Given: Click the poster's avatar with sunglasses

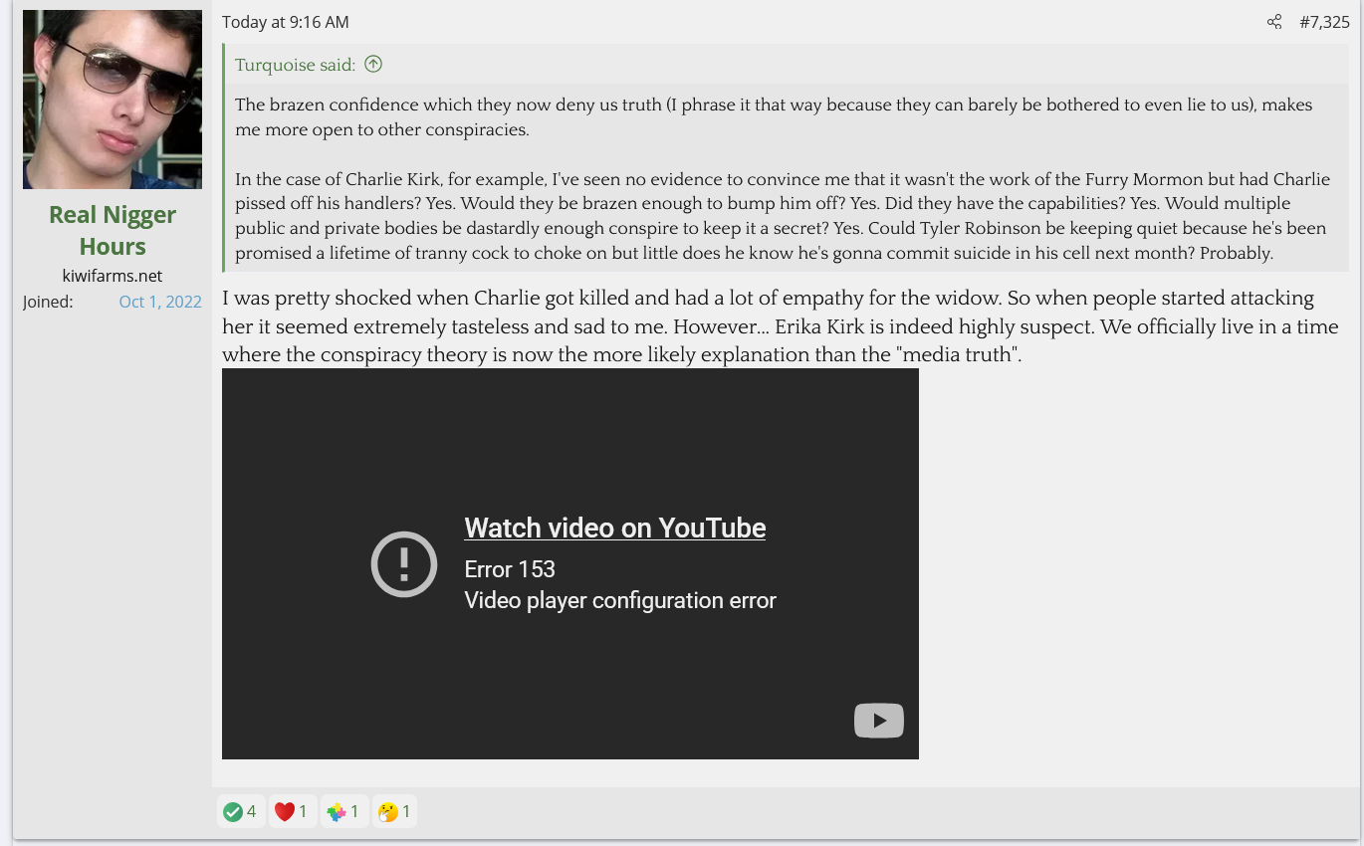Looking at the screenshot, I should [x=113, y=100].
